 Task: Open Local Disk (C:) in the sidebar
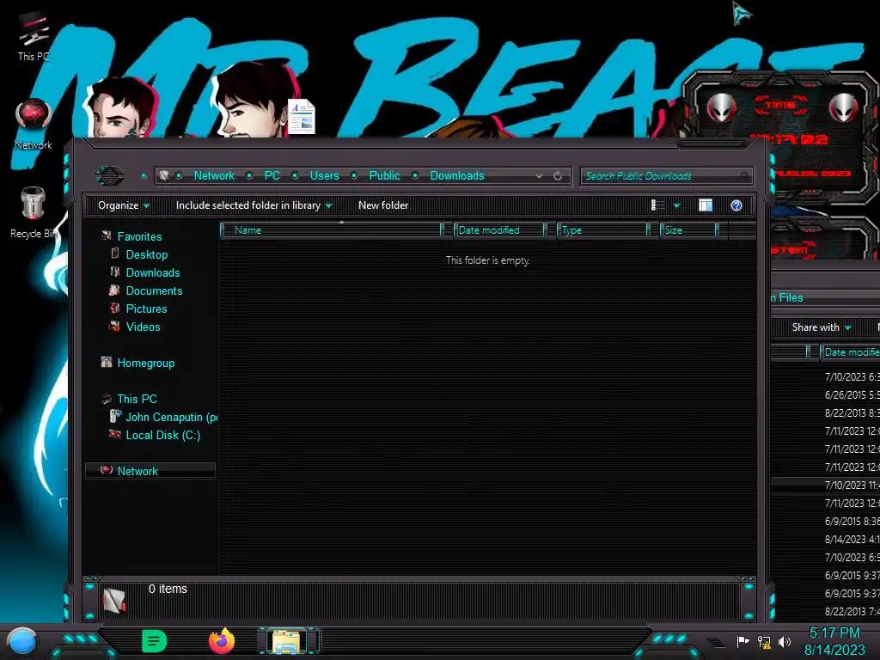coord(162,435)
